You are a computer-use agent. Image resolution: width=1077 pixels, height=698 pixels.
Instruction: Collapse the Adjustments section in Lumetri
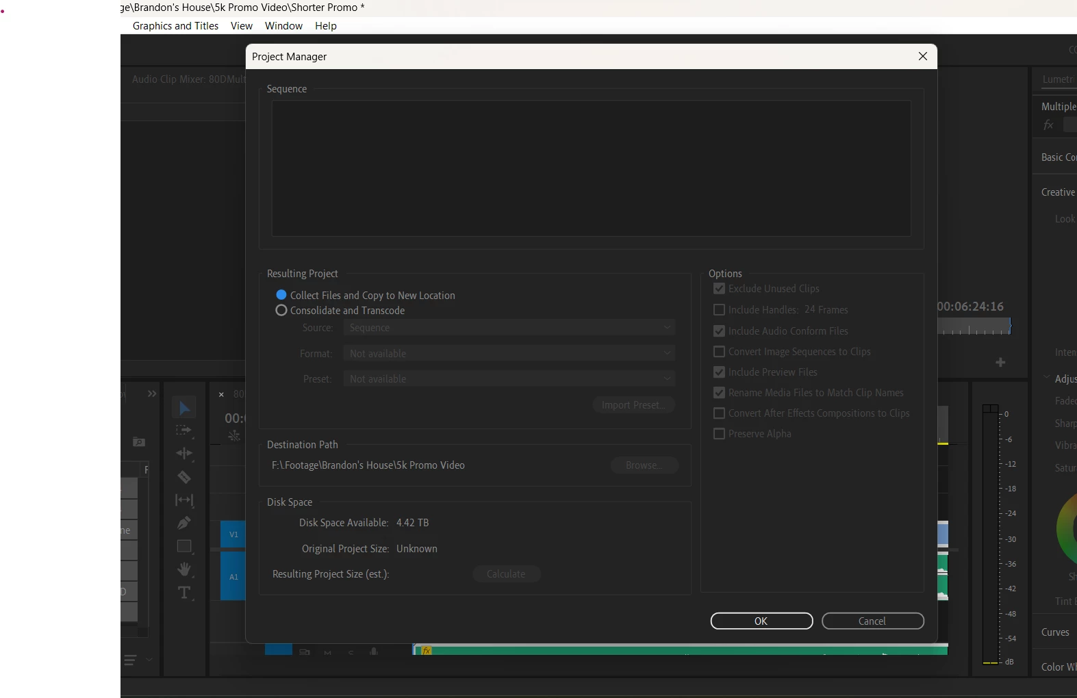click(1046, 378)
